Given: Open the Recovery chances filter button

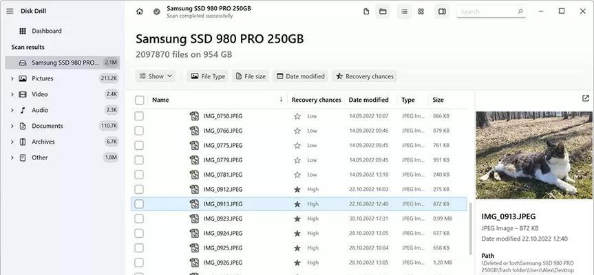Looking at the screenshot, I should click(365, 76).
